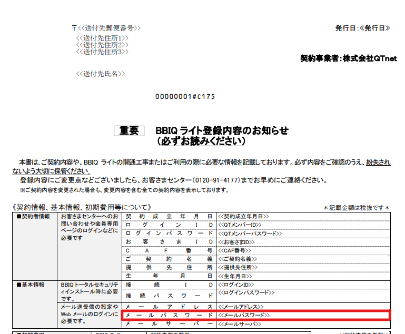Click the code 00000001#C175
This screenshot has width=405, height=334.
click(x=185, y=96)
